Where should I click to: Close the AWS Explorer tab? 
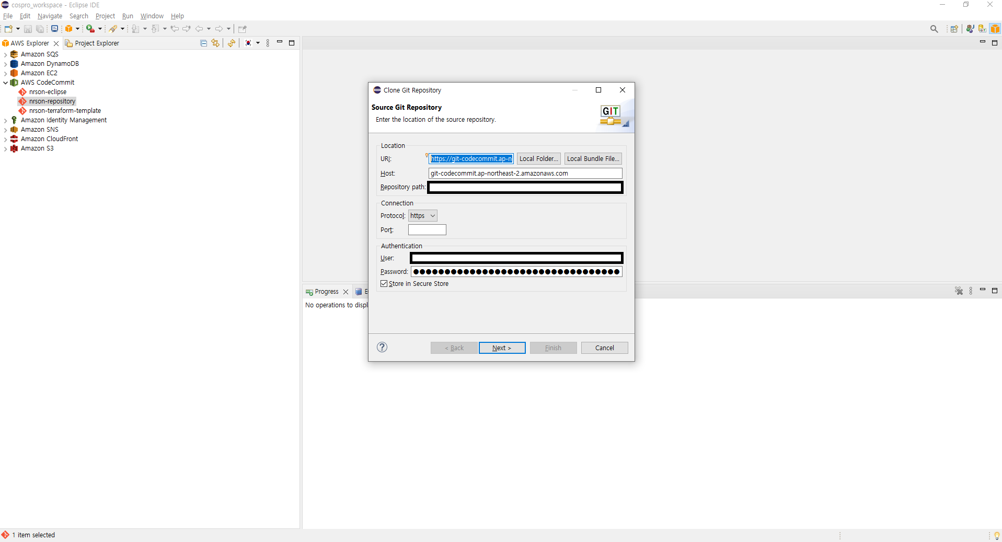[56, 43]
